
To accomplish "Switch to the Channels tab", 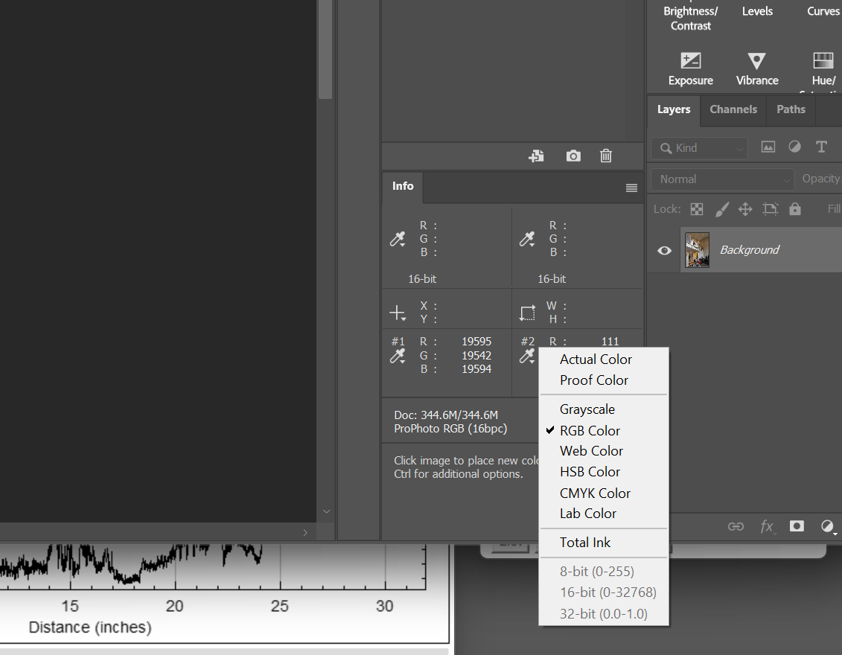I will pos(733,109).
